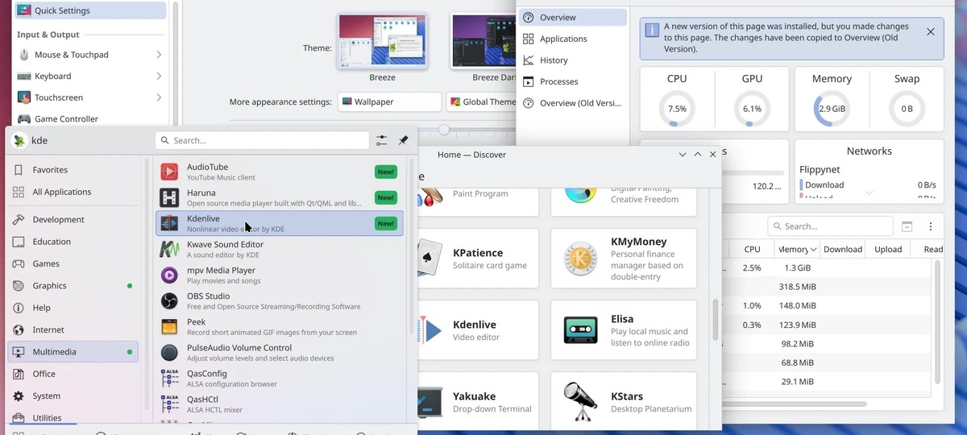Open Development category
This screenshot has width=967, height=435.
tap(74, 219)
